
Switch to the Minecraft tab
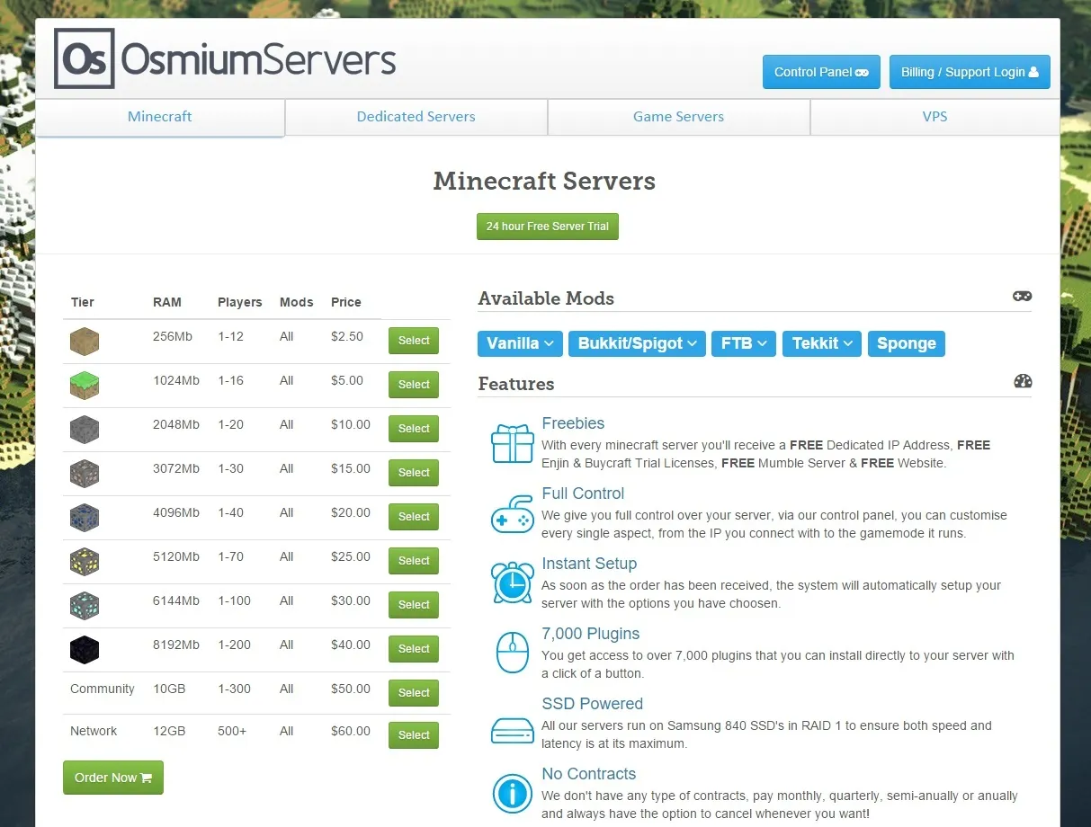coord(160,117)
